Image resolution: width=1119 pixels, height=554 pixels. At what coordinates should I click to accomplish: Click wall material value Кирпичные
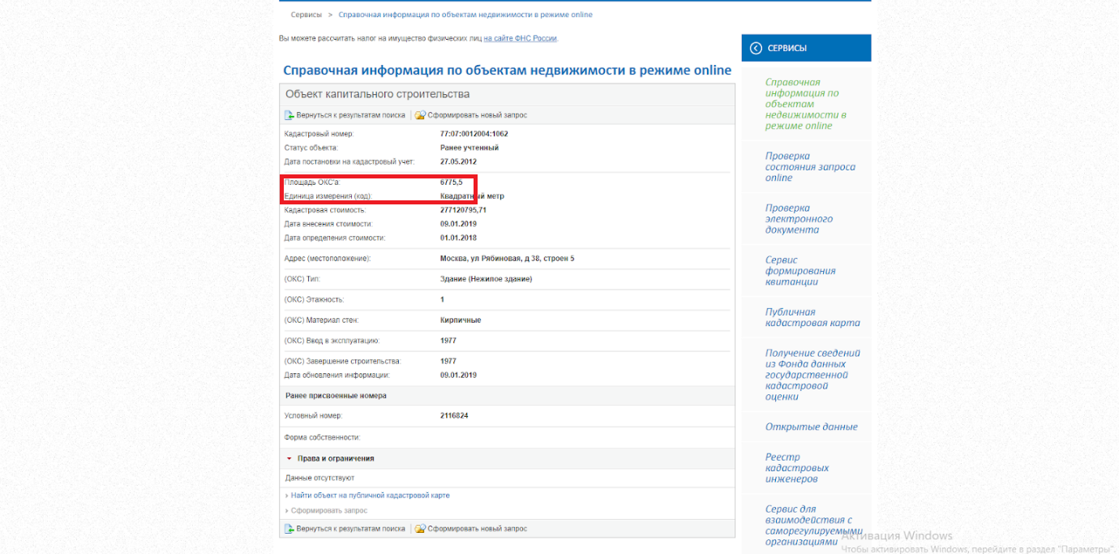(461, 320)
